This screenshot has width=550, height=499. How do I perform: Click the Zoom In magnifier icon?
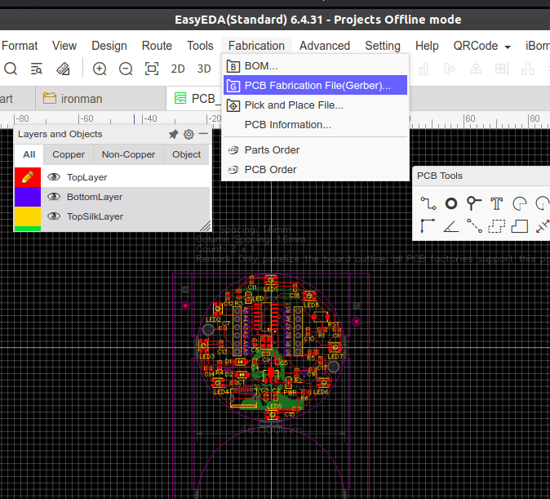coord(100,69)
